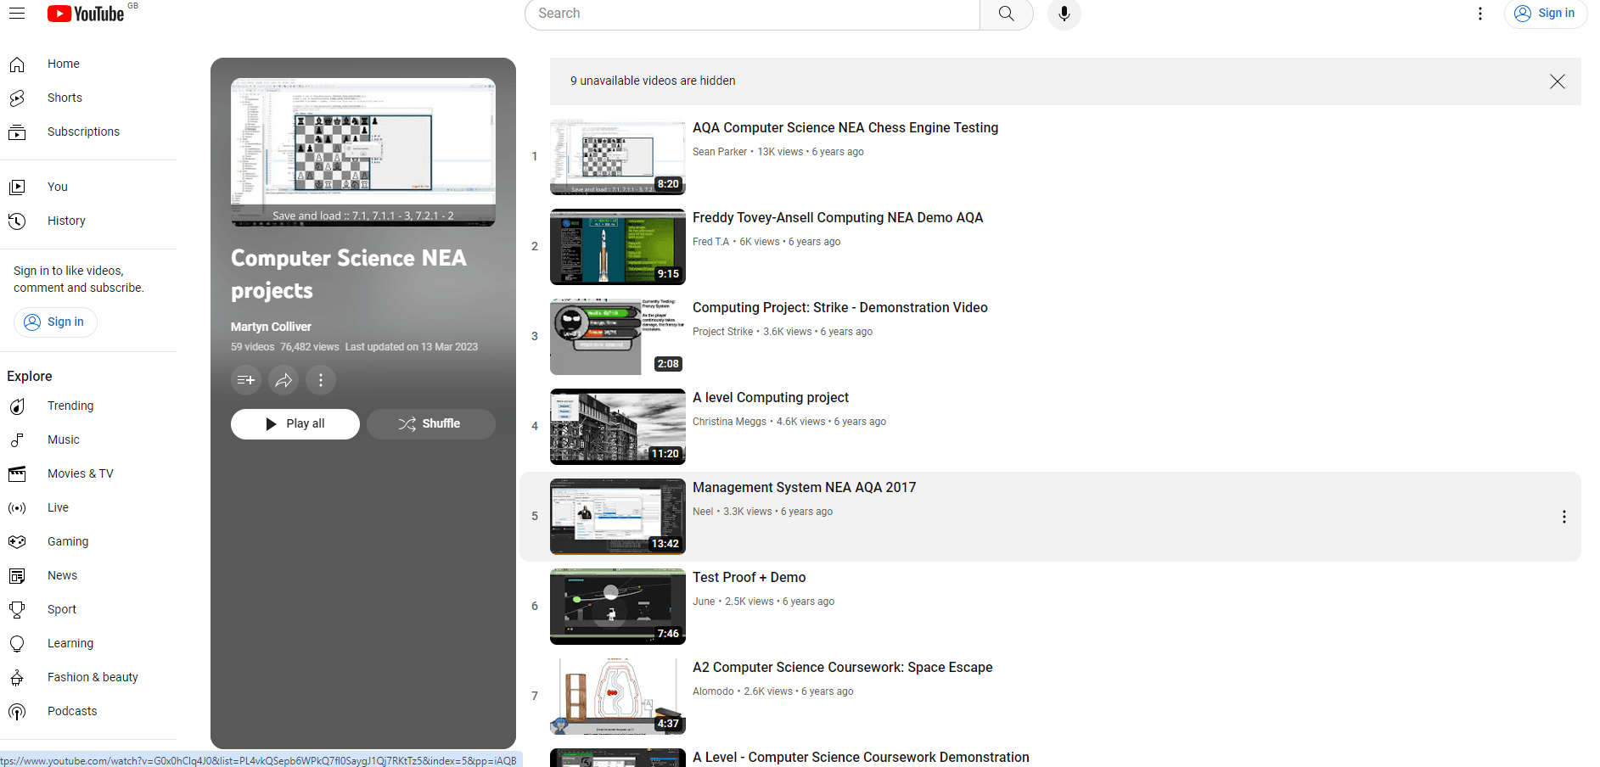Save playlist to library icon
Image resolution: width=1600 pixels, height=767 pixels.
(x=246, y=380)
